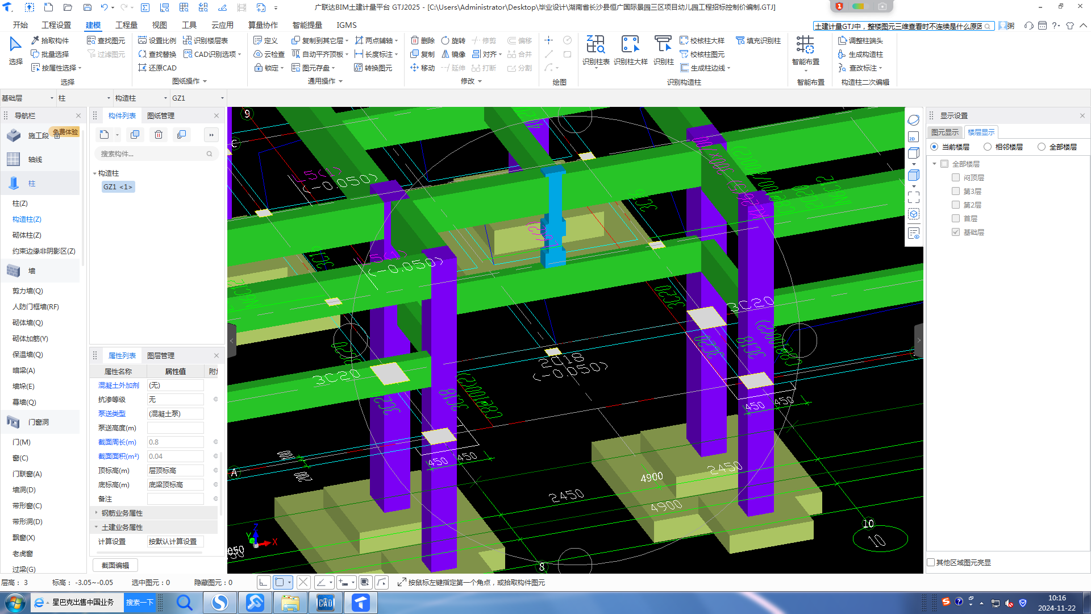Open the 基础层 floor dropdown
1091x614 pixels.
point(28,98)
